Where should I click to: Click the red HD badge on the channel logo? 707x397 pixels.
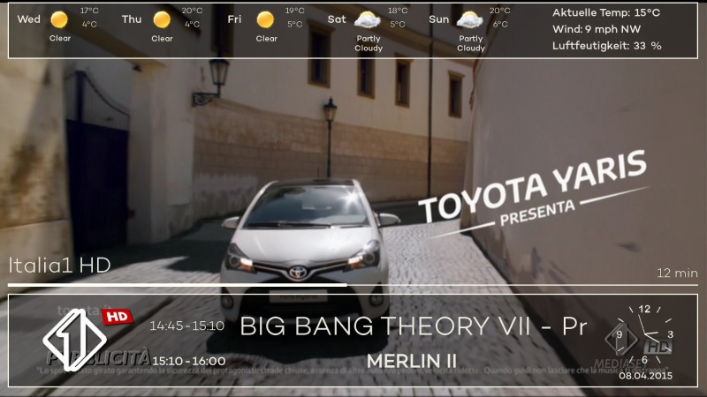coord(118,317)
